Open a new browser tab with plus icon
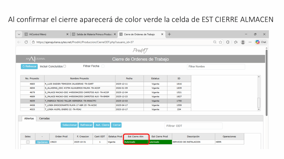 [169, 34]
